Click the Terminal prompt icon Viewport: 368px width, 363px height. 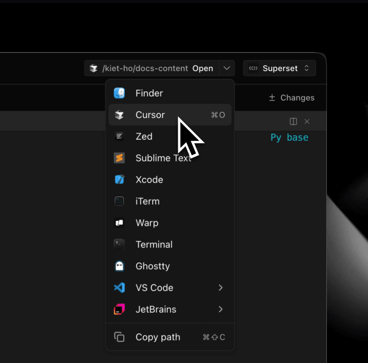point(119,244)
